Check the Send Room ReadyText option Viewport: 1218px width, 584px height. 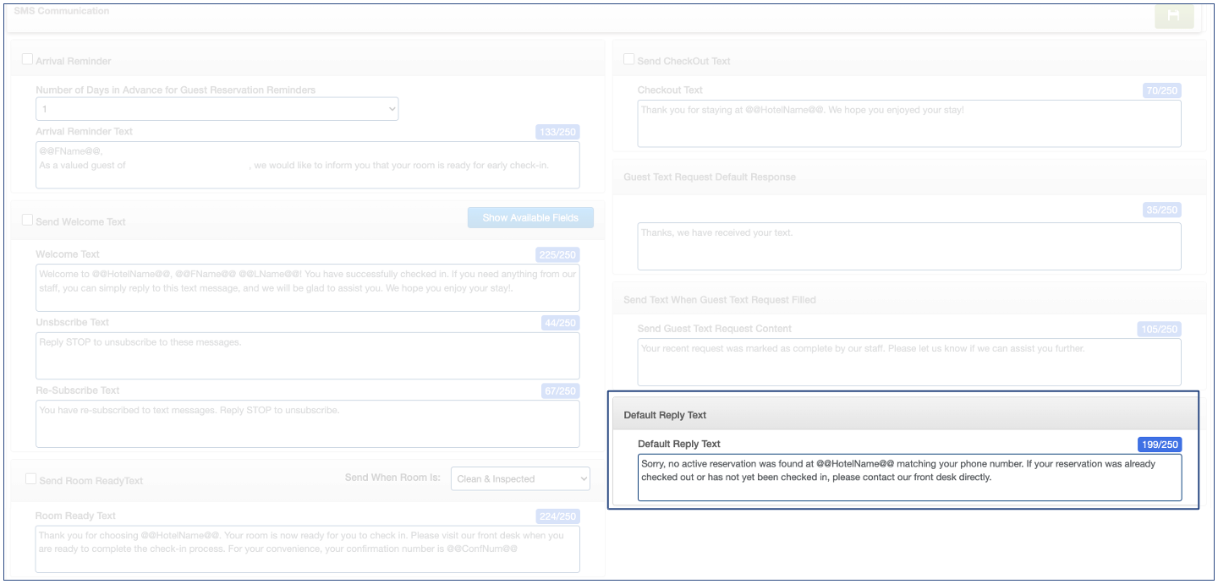click(x=31, y=479)
